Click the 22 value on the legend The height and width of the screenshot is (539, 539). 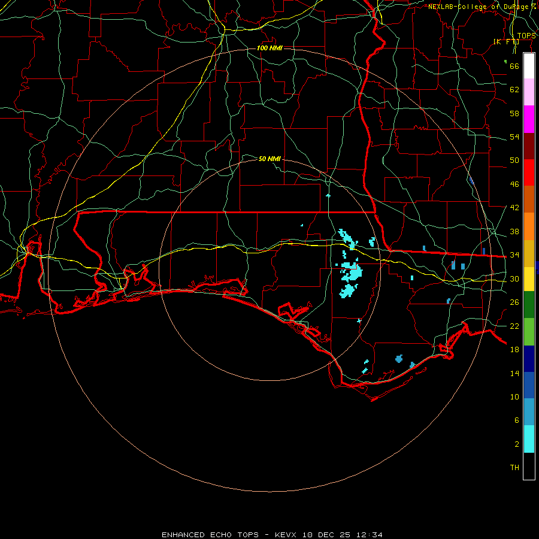click(x=514, y=326)
